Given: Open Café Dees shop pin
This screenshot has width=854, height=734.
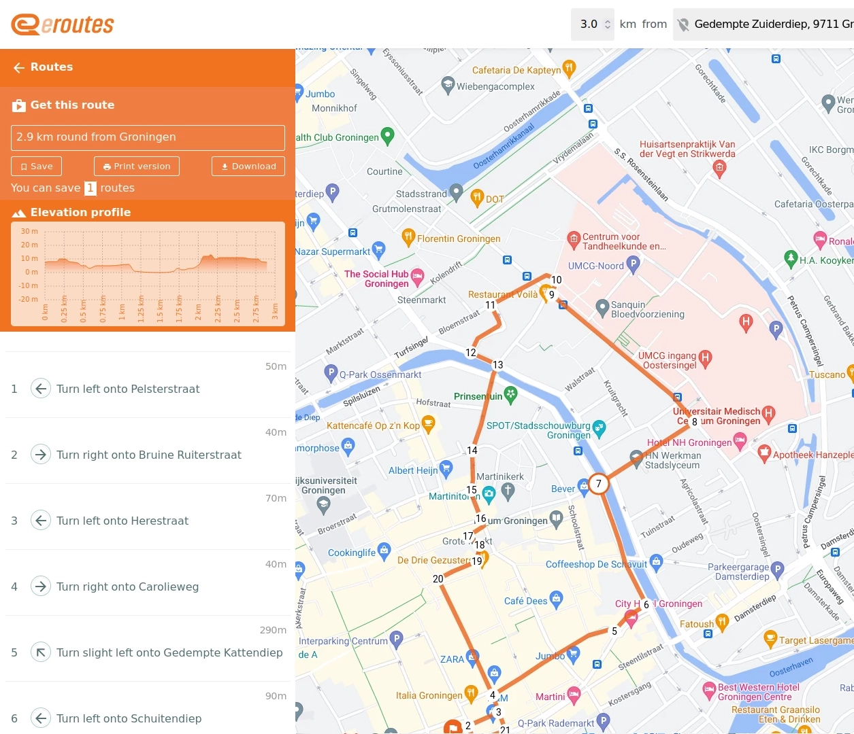Looking at the screenshot, I should (556, 599).
